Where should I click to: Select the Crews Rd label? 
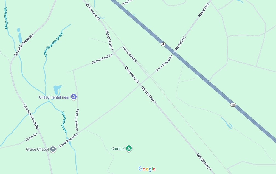pyautogui.click(x=32, y=137)
